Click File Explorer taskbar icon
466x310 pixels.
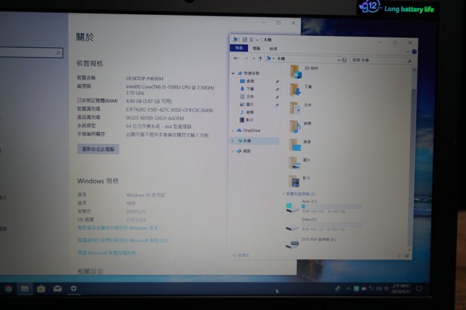(25, 288)
